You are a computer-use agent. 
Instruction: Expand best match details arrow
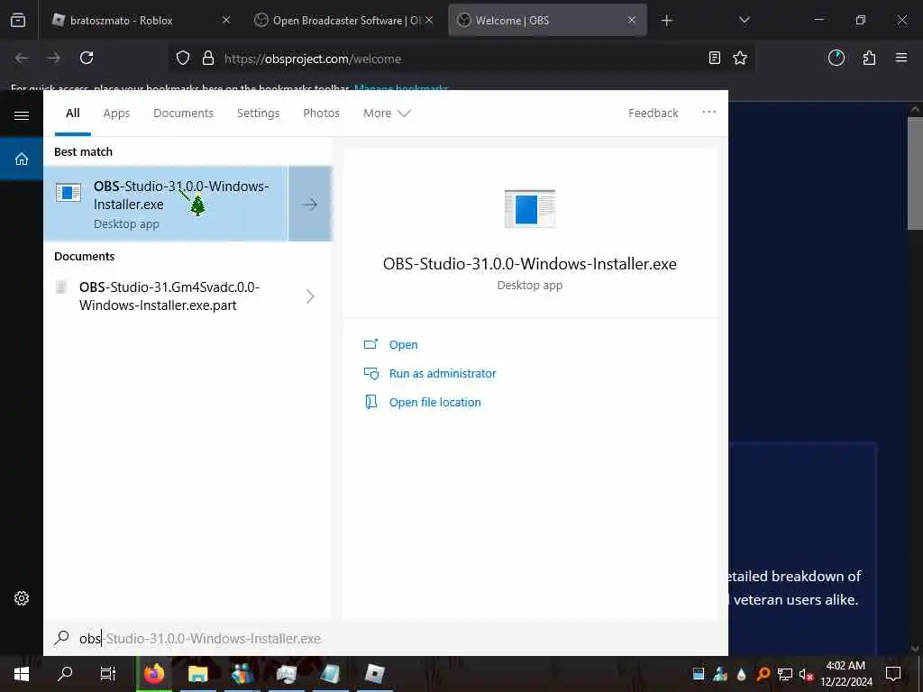(310, 204)
